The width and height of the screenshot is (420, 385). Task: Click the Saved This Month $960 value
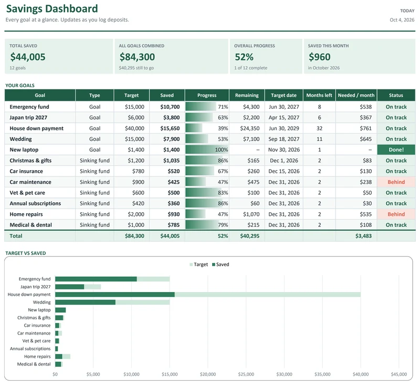coord(319,57)
